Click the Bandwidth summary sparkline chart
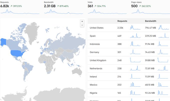The height and width of the screenshot is (101, 170). [x=64, y=11]
